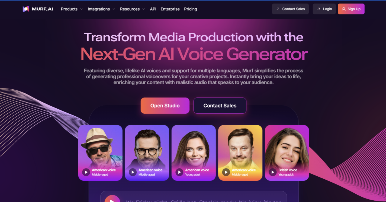Play the hat-wearing man's American voice sample
Image resolution: width=386 pixels, height=202 pixels.
[x=86, y=172]
